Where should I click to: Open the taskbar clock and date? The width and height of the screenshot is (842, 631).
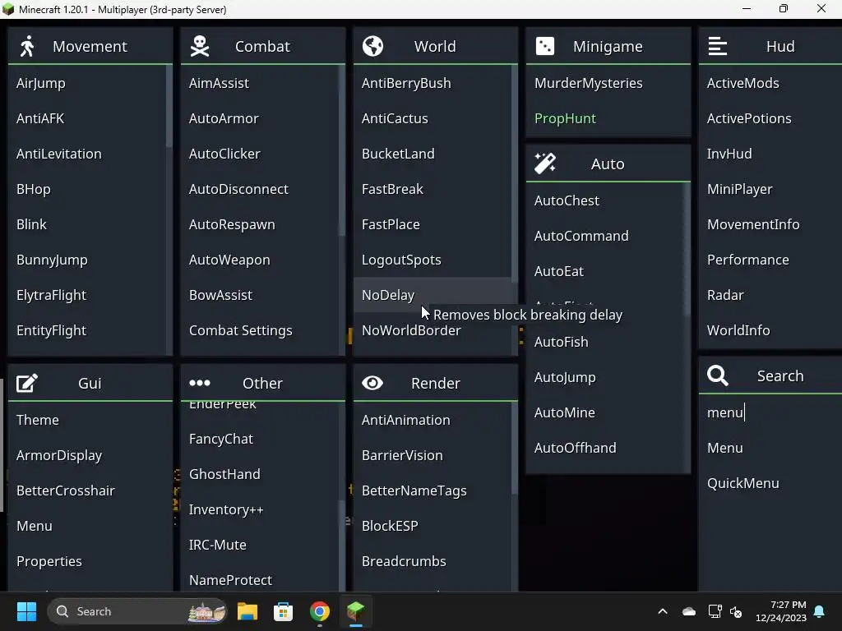tap(781, 611)
